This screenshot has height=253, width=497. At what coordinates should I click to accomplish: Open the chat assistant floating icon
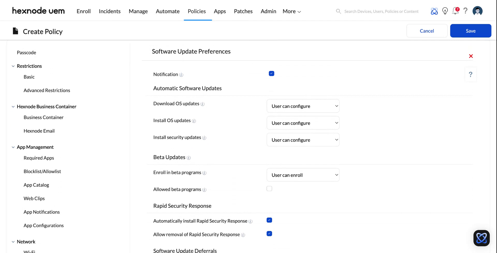point(481,238)
